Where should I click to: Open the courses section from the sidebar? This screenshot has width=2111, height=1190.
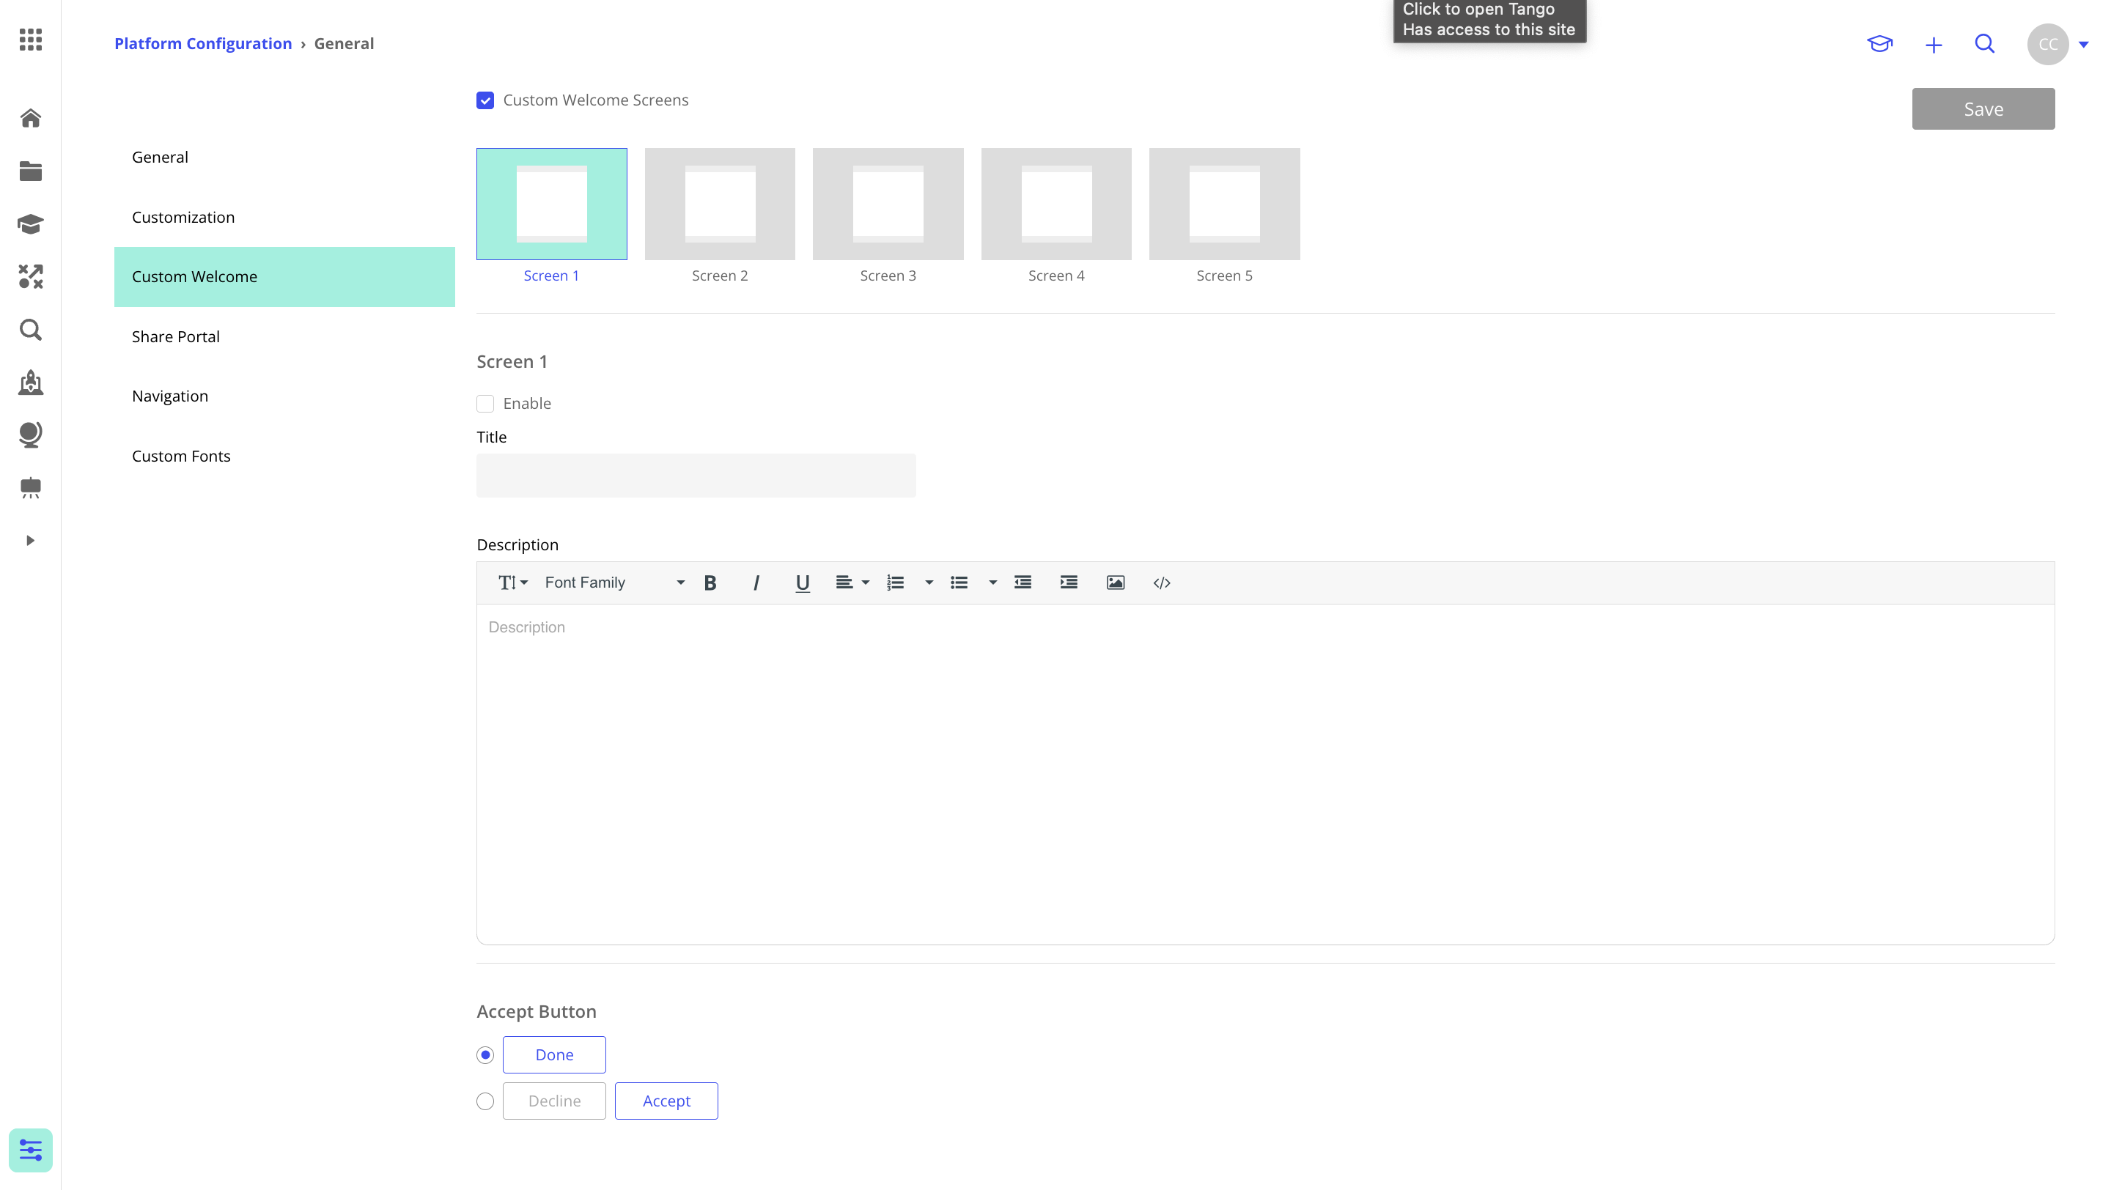[30, 223]
